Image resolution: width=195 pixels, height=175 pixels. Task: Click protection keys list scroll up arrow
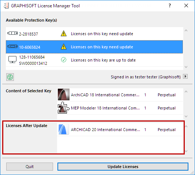point(186,30)
